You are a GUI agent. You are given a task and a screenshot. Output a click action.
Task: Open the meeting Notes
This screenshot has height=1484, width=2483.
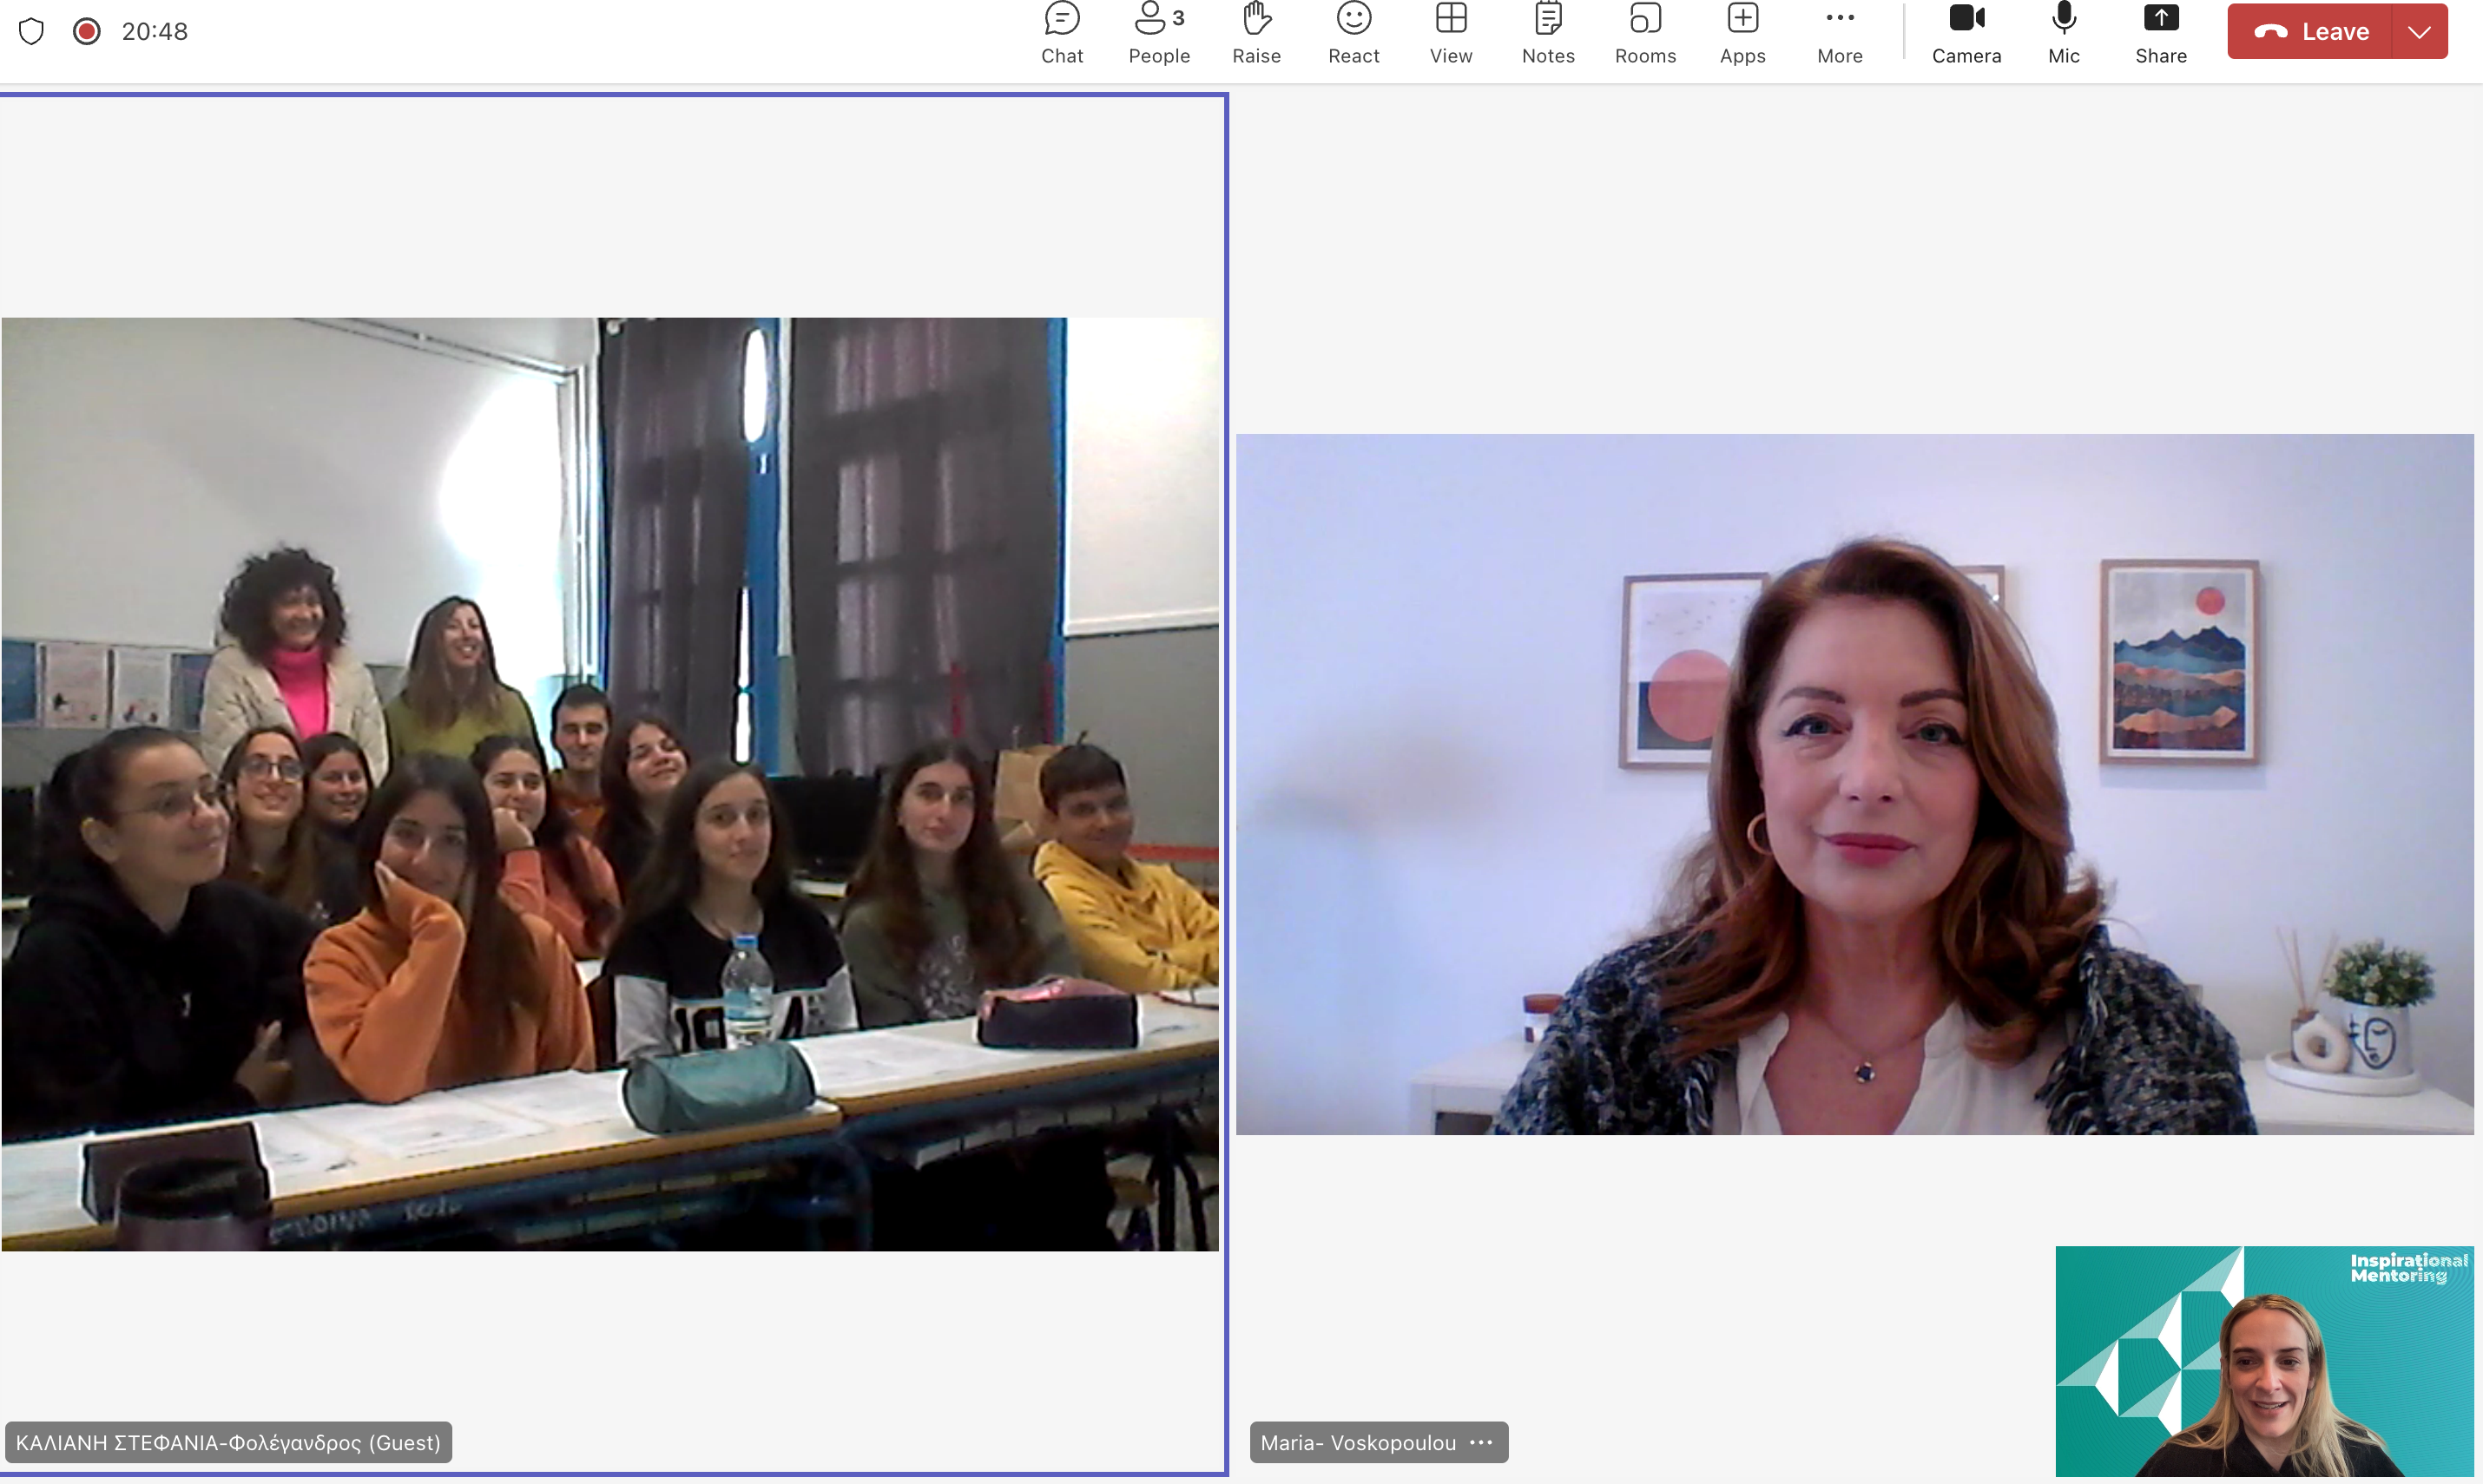pyautogui.click(x=1548, y=33)
